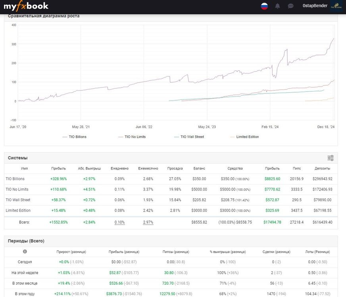Open the notifications bell
Image resolution: width=346 pixels, height=297 pixels.
point(277,6)
